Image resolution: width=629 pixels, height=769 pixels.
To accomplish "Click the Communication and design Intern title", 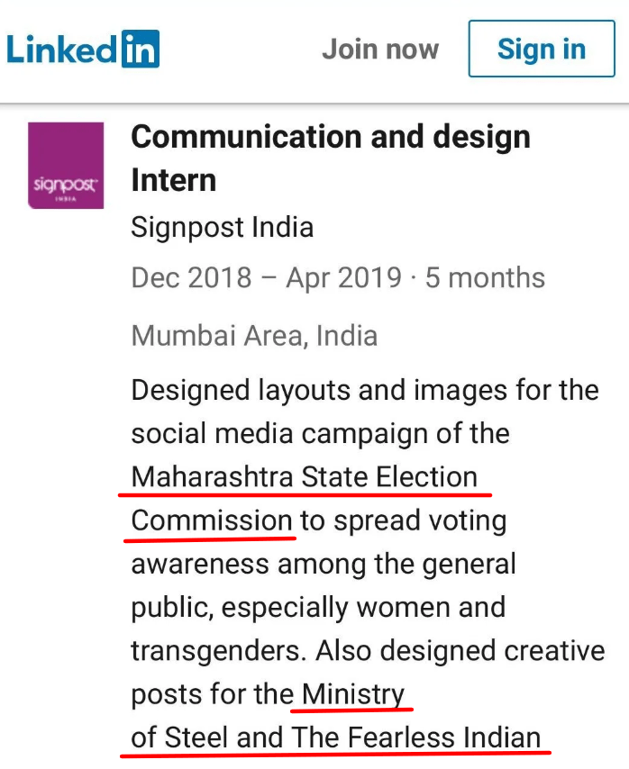I will click(330, 158).
